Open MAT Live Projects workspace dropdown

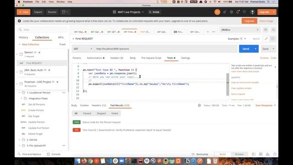click(x=128, y=12)
